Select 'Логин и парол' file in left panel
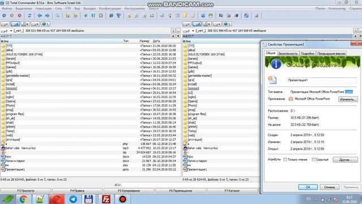Image resolution: width=362 pixels, height=204 pixels. pos(15,161)
